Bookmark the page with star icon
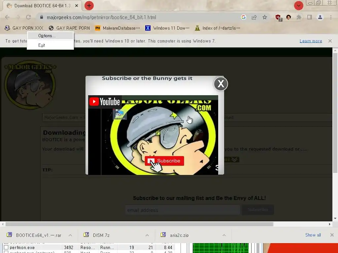The width and height of the screenshot is (338, 253). tap(265, 17)
